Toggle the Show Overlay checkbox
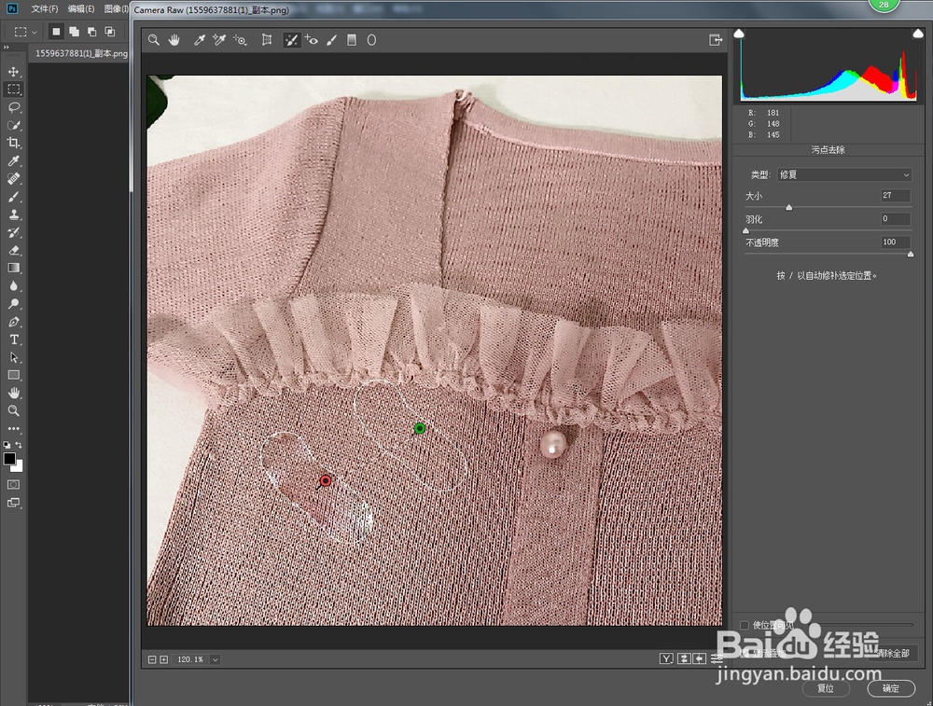This screenshot has width=933, height=706. [744, 653]
